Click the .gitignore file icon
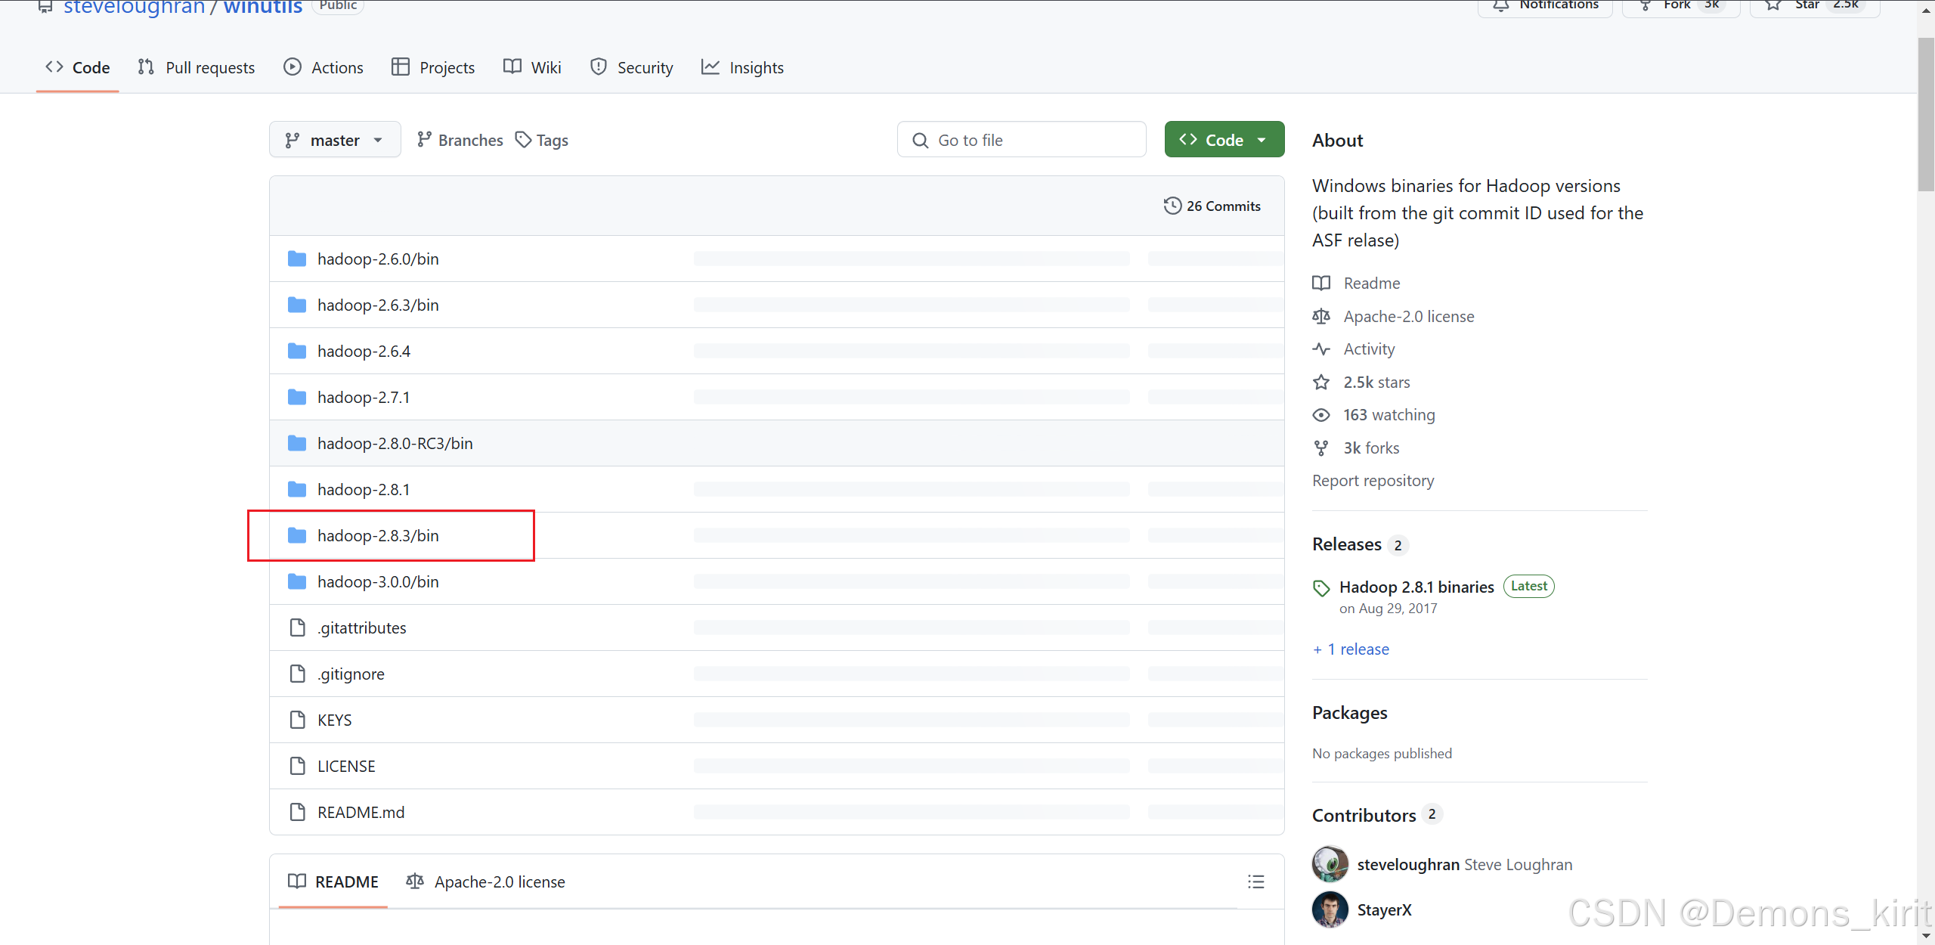Screen dimensions: 1935x945 (x=297, y=674)
